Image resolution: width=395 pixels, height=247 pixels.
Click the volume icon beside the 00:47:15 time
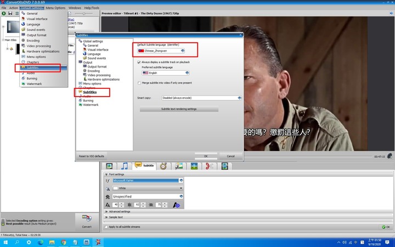390,156
